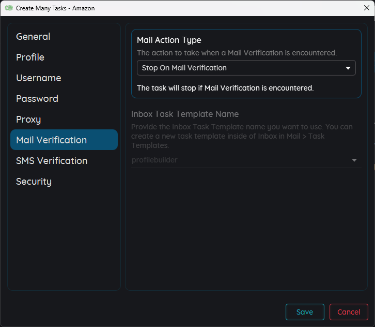
Task: Select the Password section
Action: point(37,99)
